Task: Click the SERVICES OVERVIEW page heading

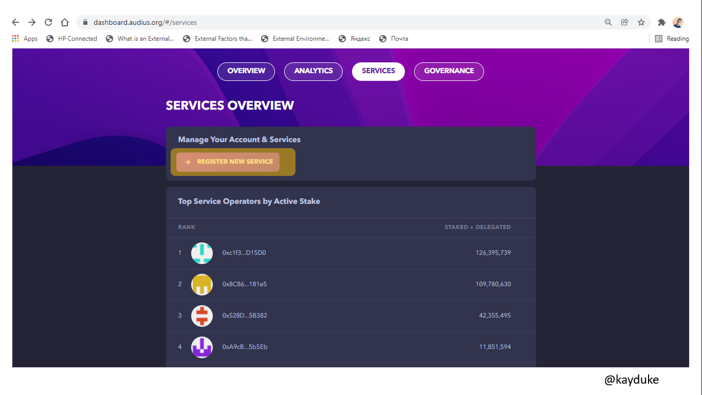Action: (230, 105)
